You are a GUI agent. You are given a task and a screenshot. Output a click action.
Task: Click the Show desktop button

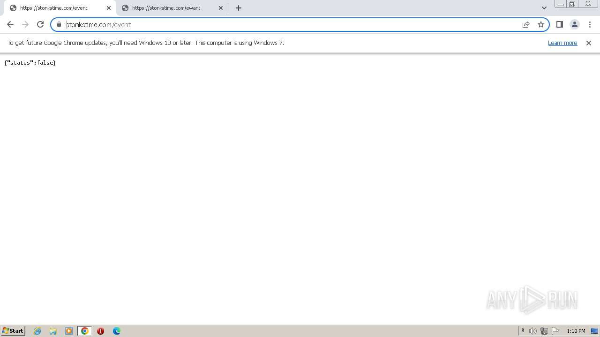[594, 331]
